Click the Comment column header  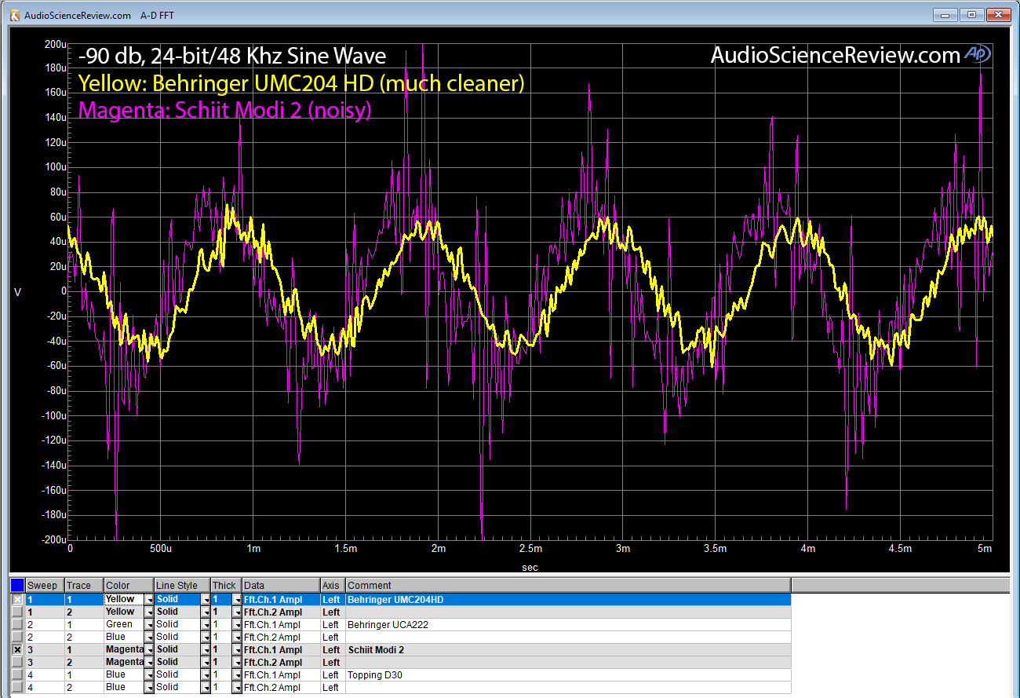point(568,585)
